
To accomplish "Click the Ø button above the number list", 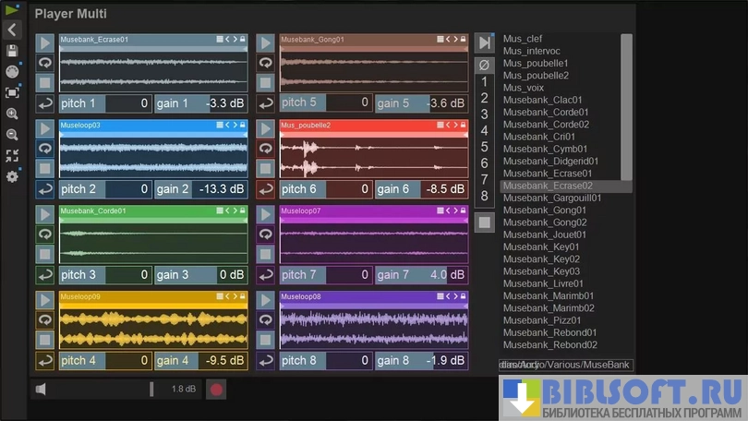I will (x=484, y=65).
